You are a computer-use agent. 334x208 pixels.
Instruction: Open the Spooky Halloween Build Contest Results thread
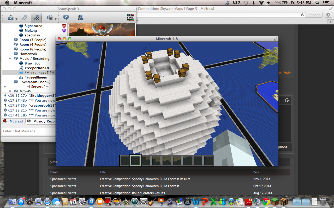[145, 179]
